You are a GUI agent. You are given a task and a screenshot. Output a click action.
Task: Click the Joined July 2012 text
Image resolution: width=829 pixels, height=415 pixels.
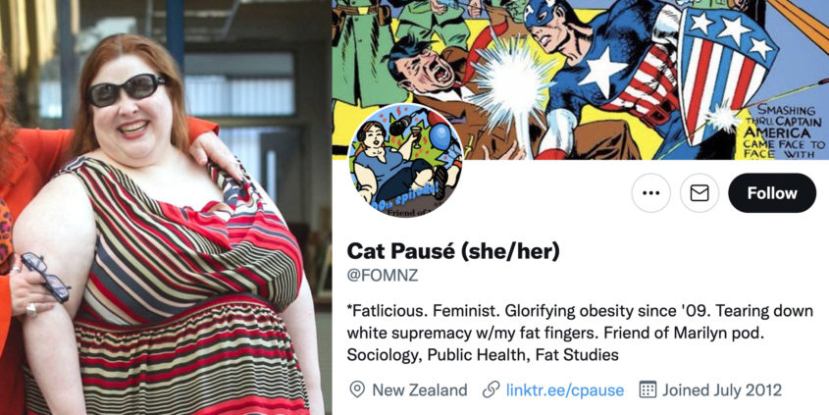click(x=722, y=390)
